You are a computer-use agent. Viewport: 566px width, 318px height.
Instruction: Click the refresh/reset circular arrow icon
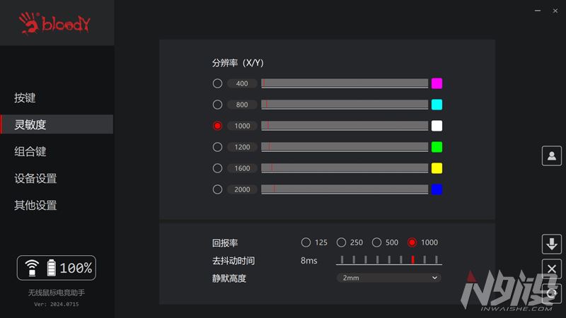point(551,293)
